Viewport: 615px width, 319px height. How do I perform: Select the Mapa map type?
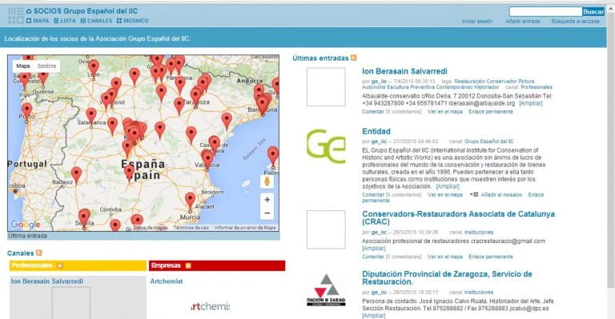tap(23, 66)
